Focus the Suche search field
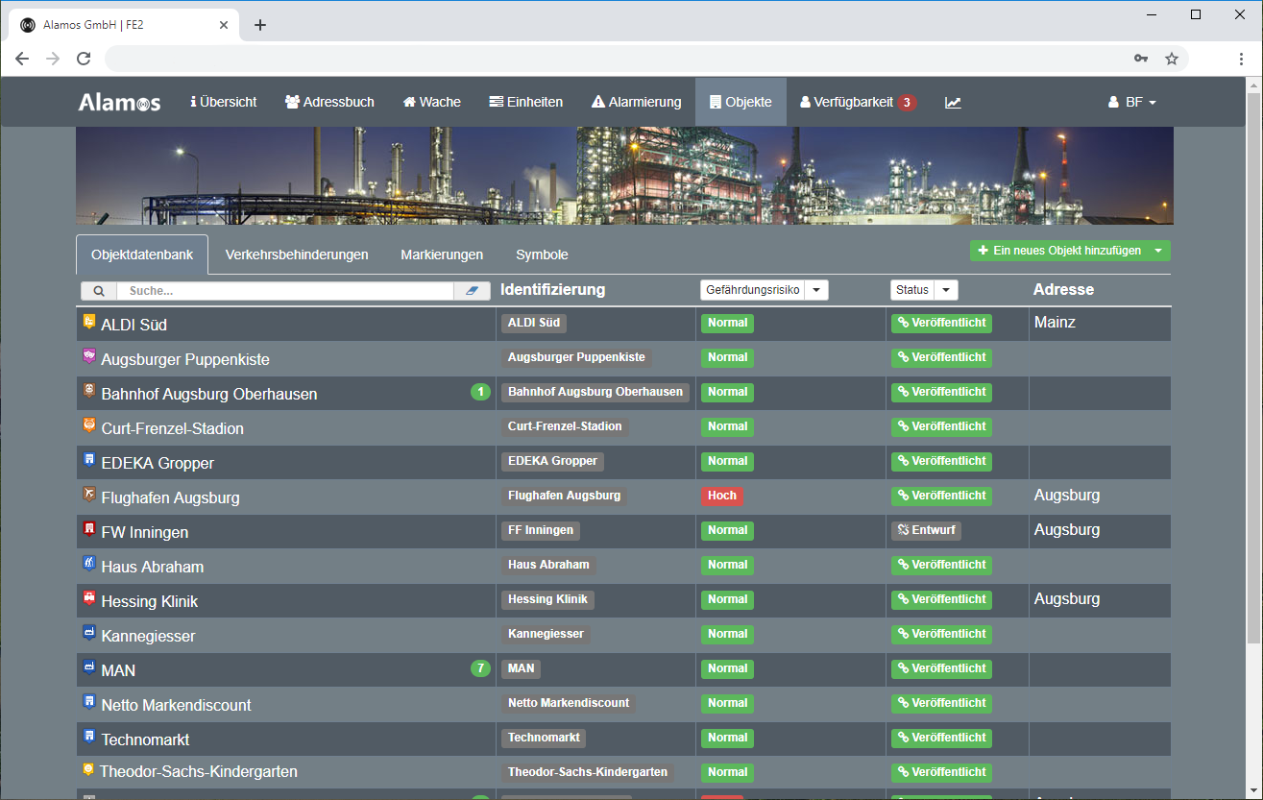 (x=285, y=290)
